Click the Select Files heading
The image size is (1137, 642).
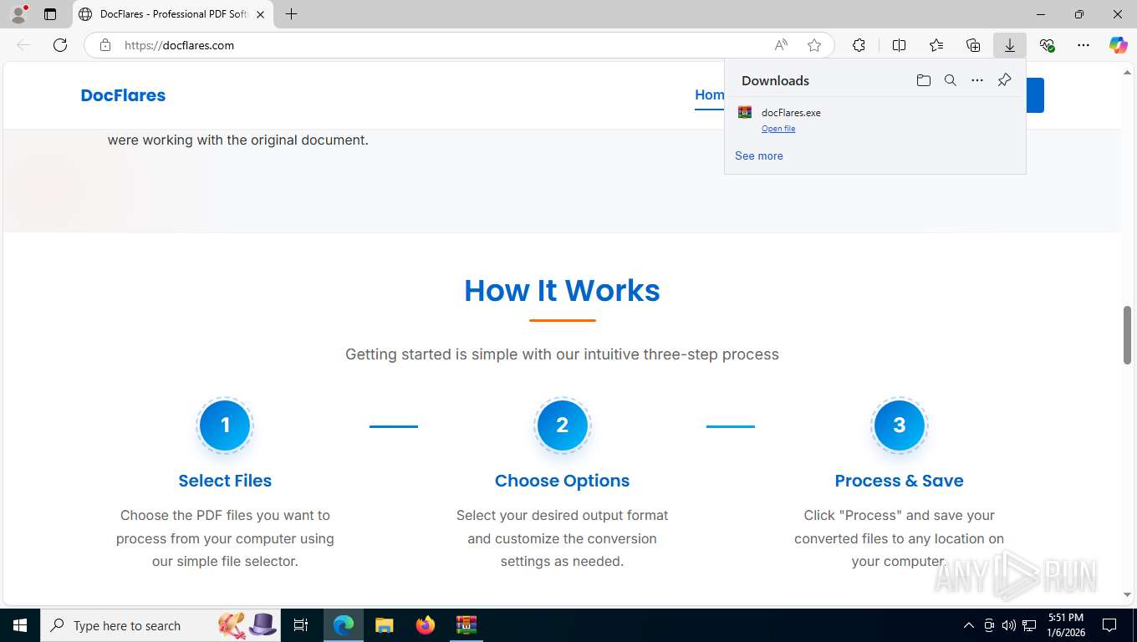[x=225, y=481]
